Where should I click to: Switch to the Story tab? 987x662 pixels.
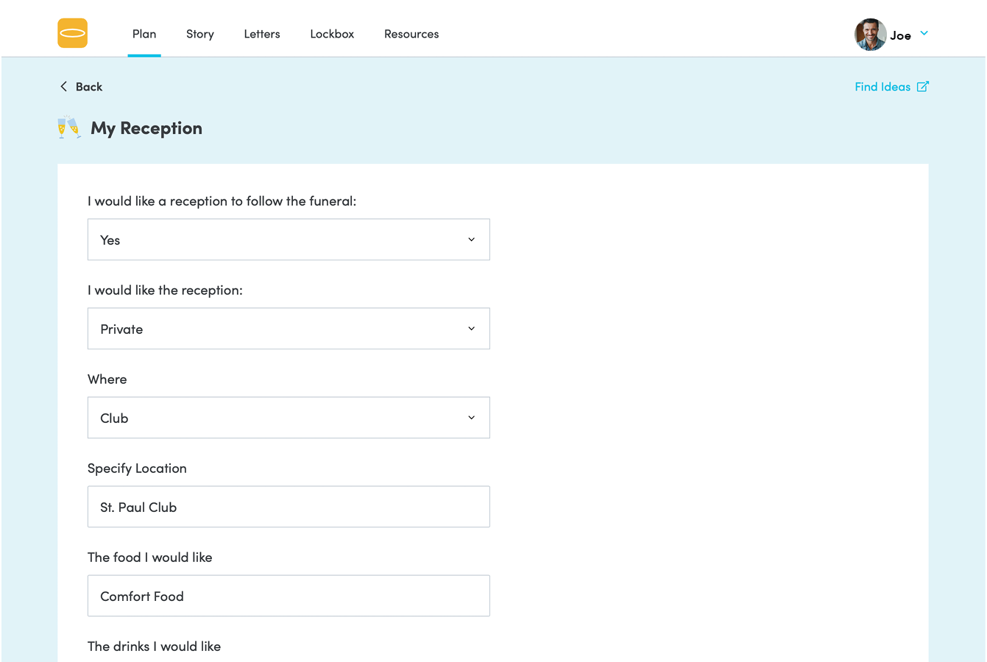(200, 34)
